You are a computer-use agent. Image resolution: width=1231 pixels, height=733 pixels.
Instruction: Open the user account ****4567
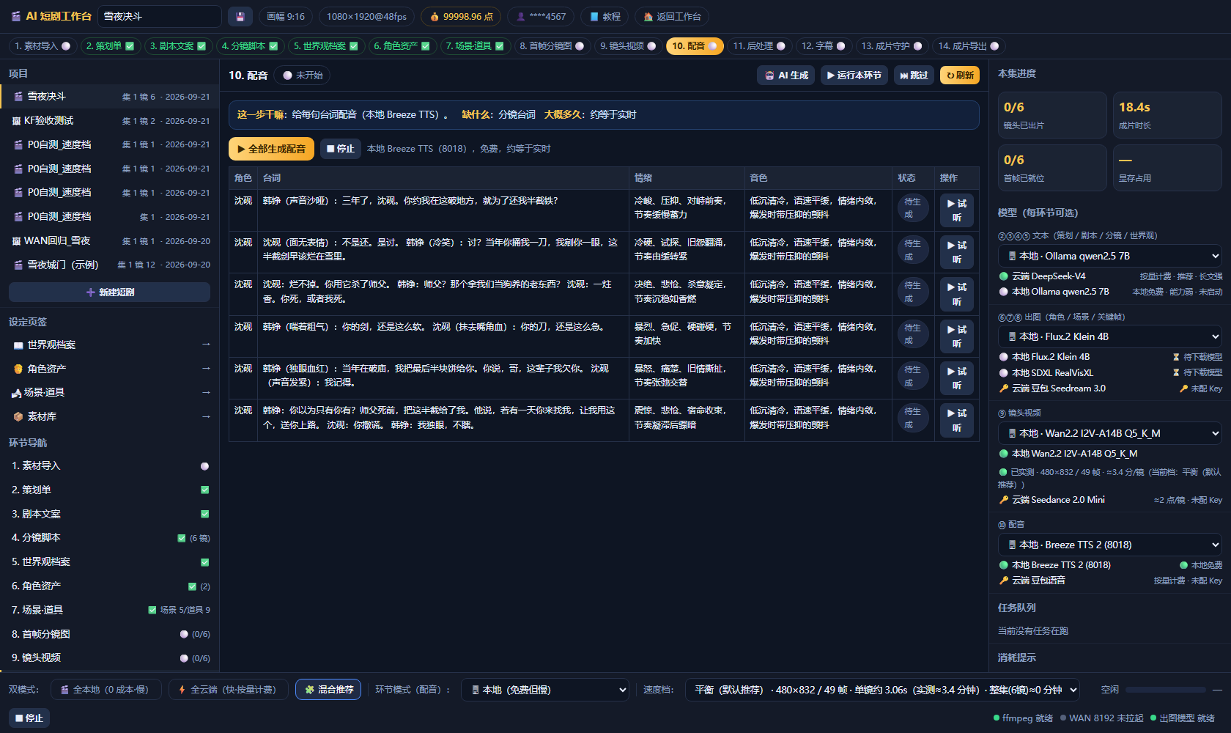[x=541, y=16]
